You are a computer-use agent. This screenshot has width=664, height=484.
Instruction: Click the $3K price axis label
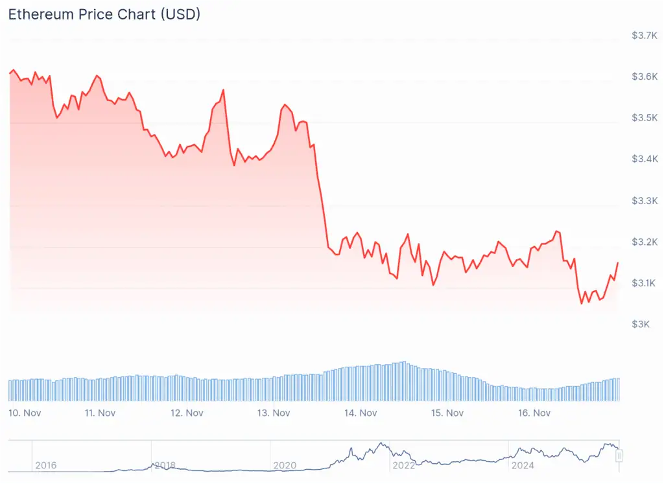coord(641,324)
